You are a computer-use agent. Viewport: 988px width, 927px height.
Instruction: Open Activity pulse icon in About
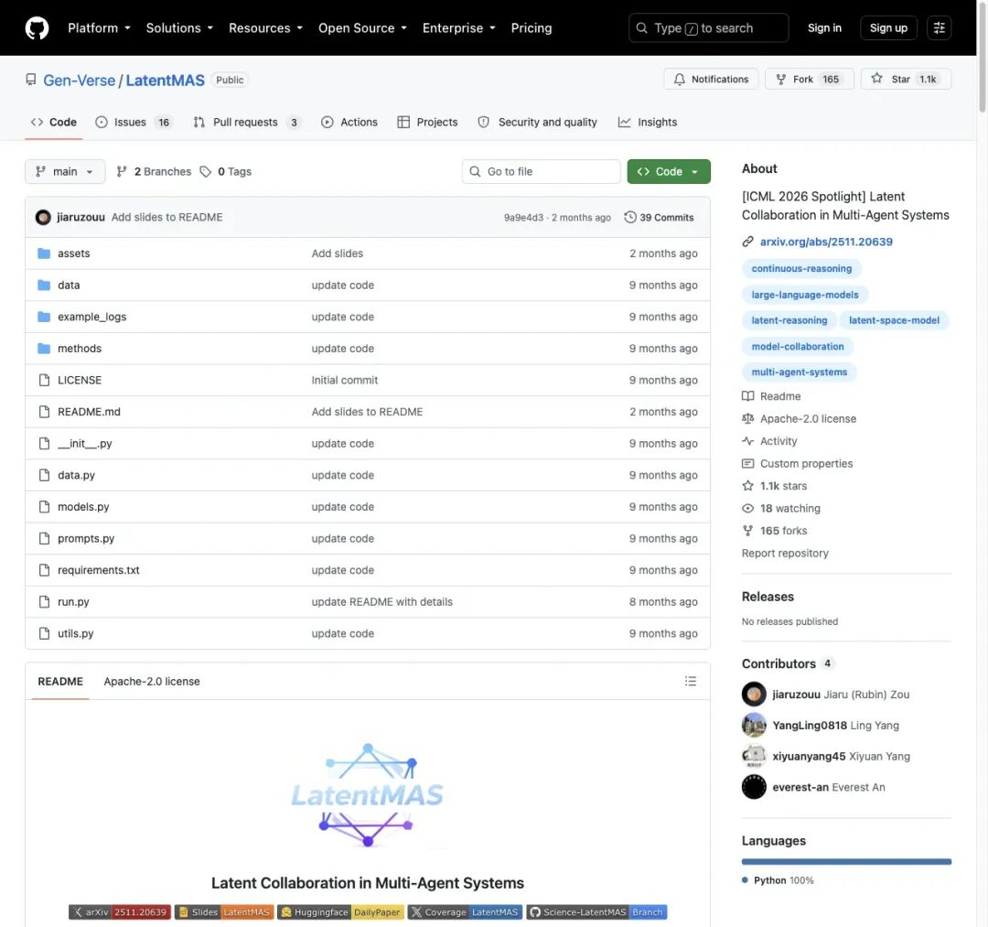tap(748, 441)
